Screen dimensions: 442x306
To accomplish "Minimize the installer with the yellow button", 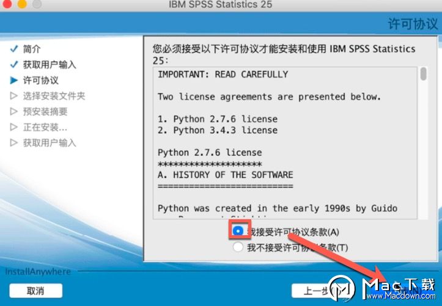I will (x=22, y=4).
